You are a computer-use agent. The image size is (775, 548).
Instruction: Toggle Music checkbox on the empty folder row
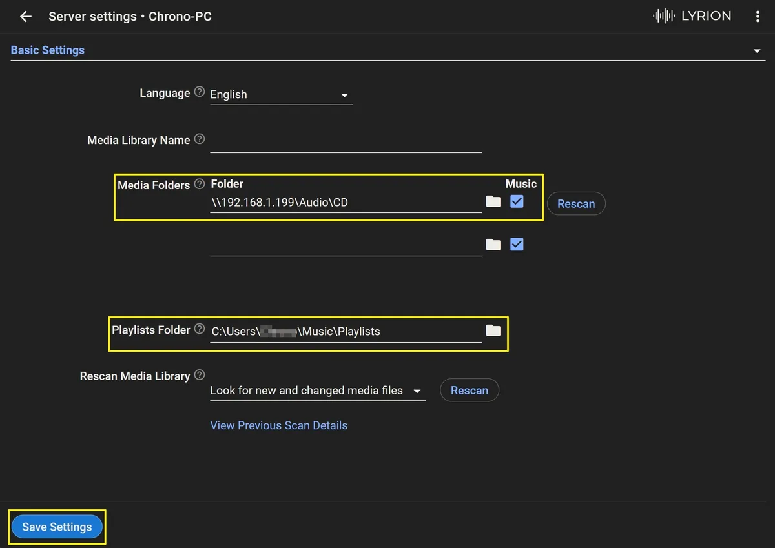517,245
